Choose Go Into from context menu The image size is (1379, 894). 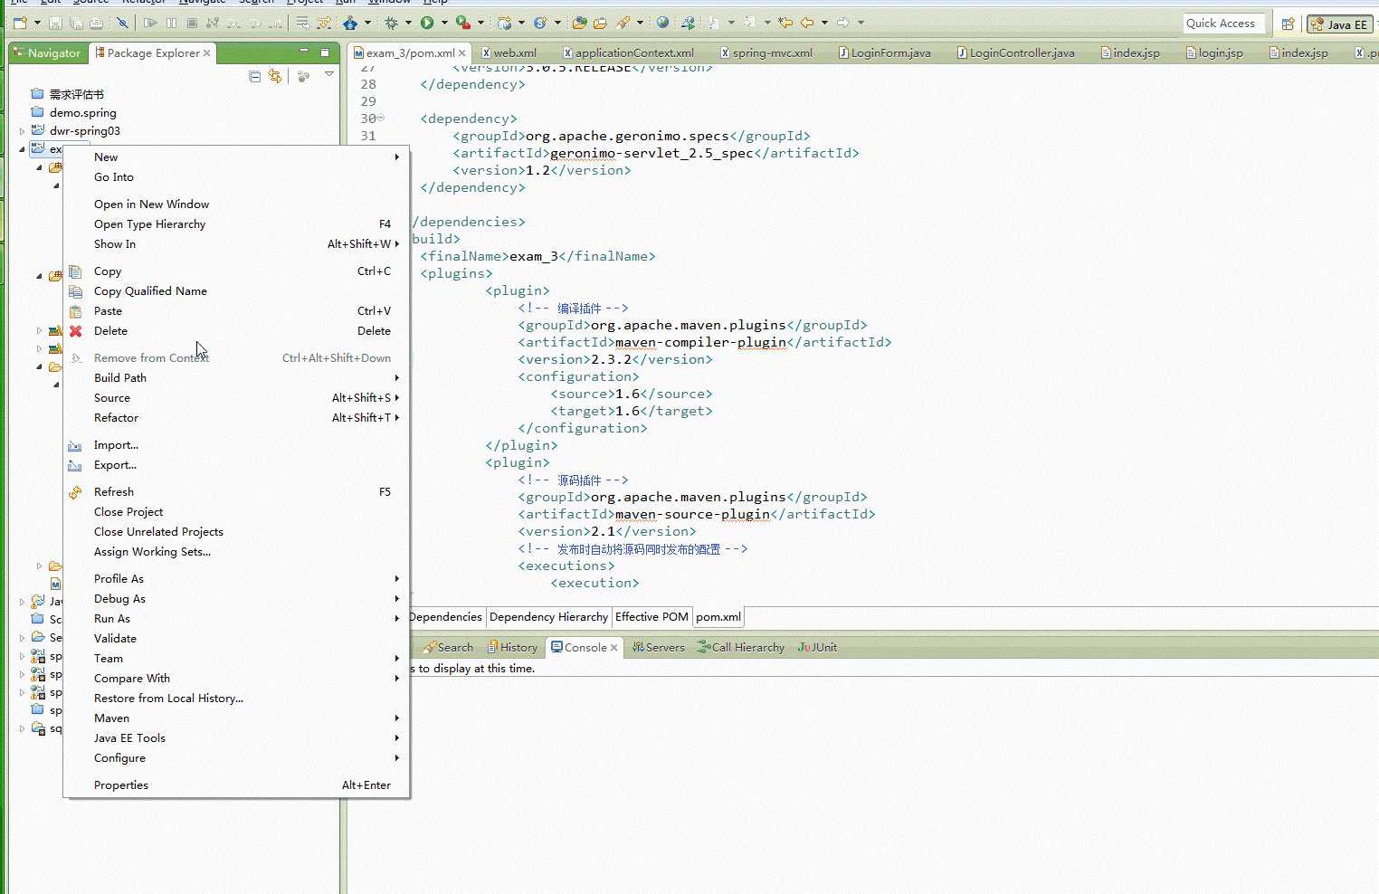(236, 177)
